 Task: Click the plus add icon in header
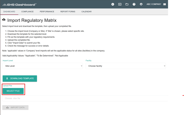pyautogui.click(x=113, y=4)
